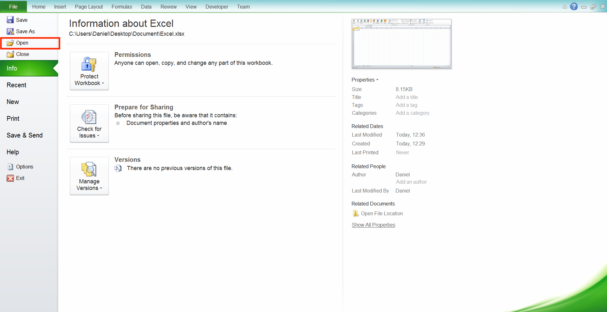
Task: Click the Open folder icon
Action: (10, 43)
